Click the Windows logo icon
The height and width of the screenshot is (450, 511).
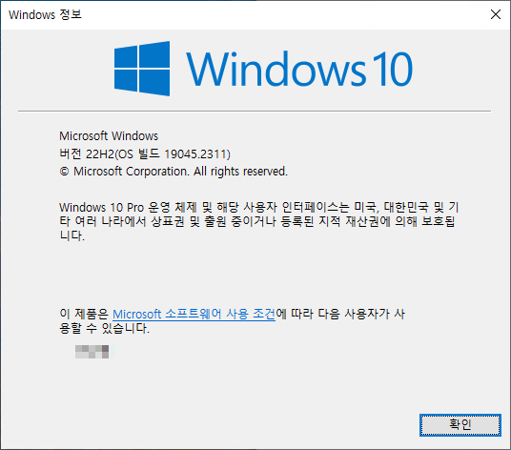coord(142,69)
